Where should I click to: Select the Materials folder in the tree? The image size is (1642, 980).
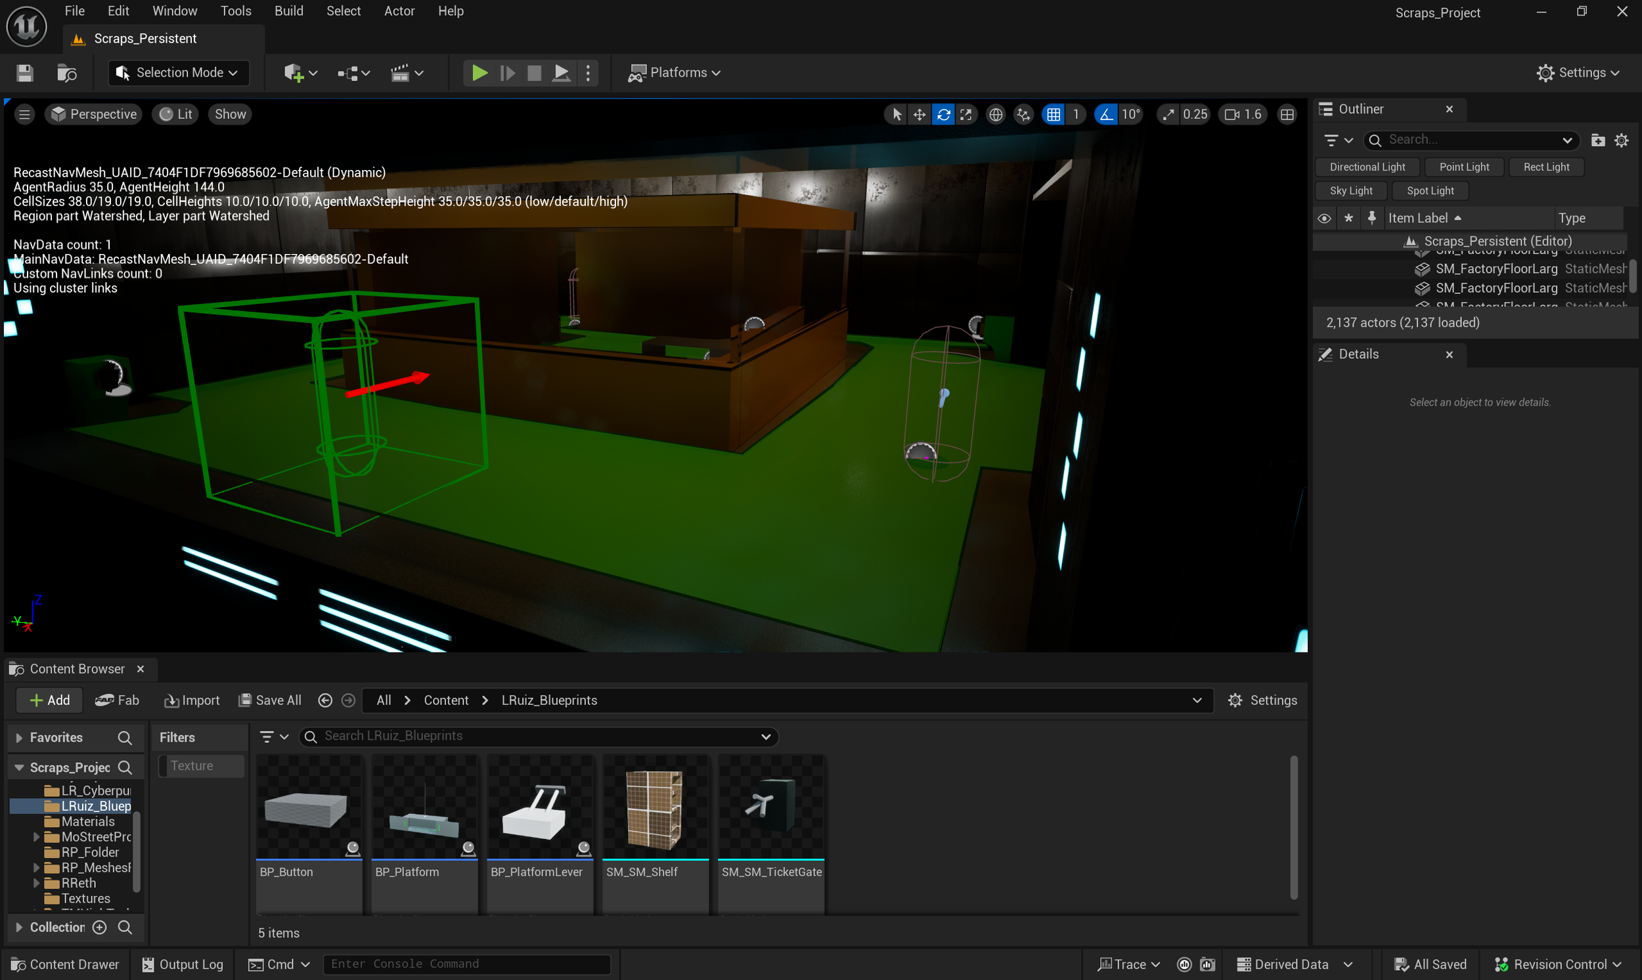(x=87, y=822)
